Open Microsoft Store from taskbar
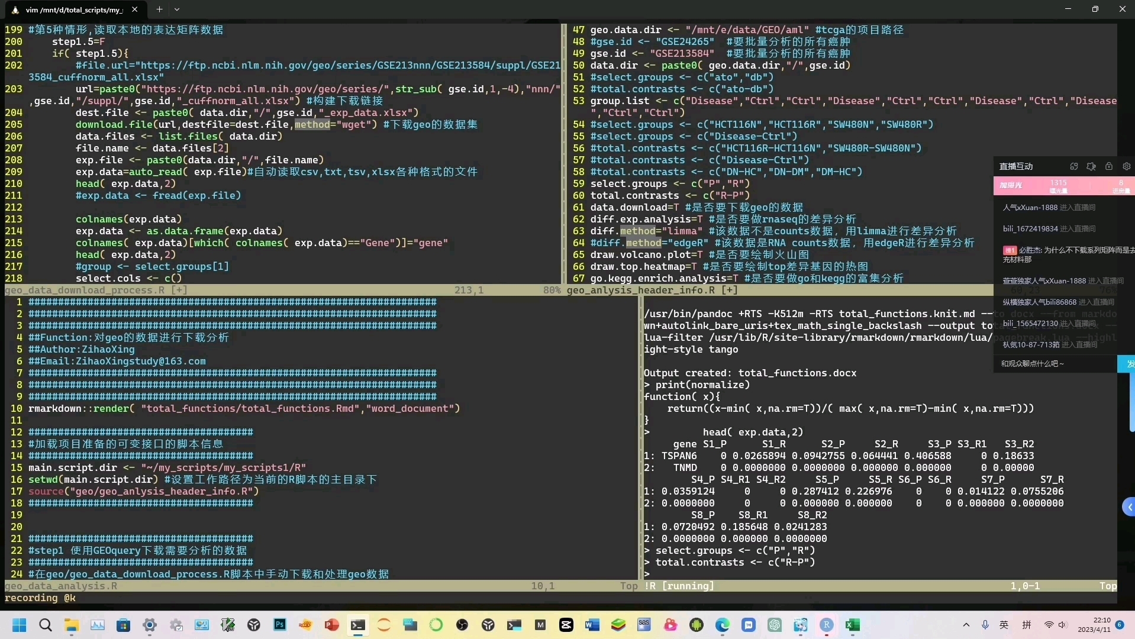 [x=124, y=625]
